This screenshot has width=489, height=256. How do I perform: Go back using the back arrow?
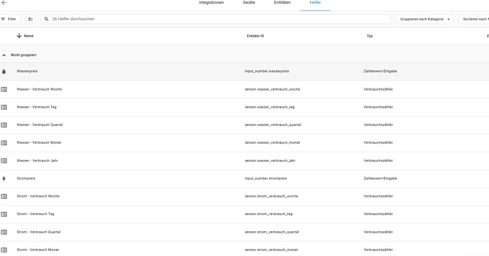point(4,3)
